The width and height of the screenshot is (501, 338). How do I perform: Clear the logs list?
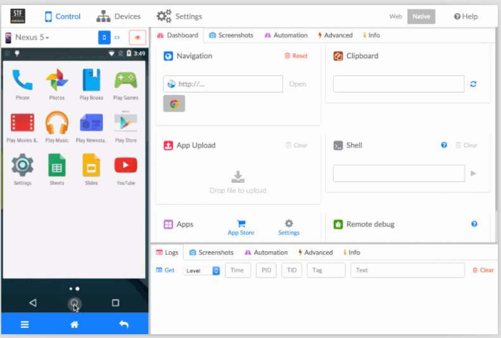coord(483,270)
